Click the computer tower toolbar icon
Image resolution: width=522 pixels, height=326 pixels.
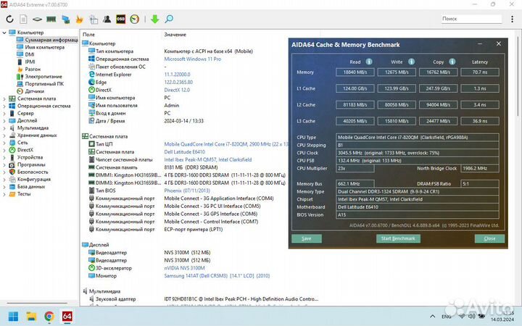(x=94, y=20)
